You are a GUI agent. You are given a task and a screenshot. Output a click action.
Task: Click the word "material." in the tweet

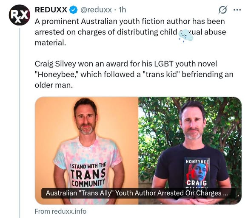50,42
